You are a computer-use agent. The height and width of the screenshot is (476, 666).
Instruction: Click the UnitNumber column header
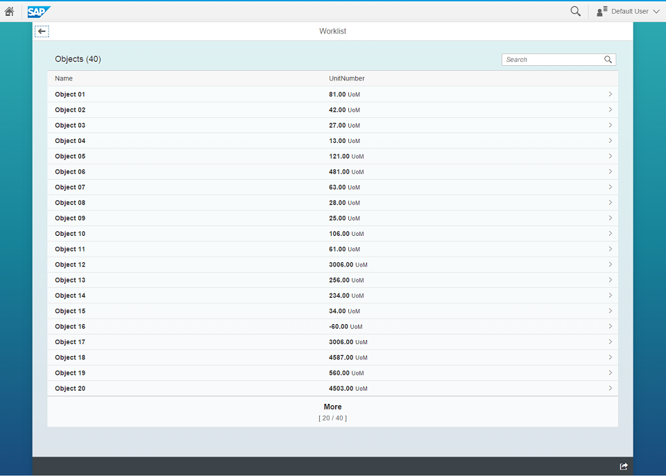click(x=346, y=78)
